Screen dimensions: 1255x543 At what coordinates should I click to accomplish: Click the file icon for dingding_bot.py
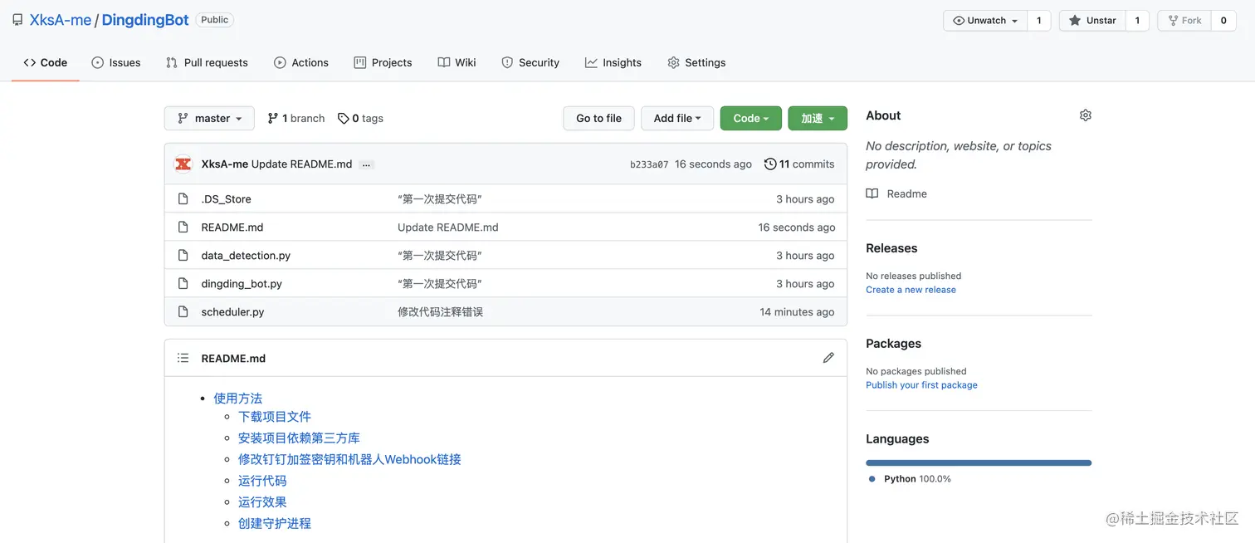[183, 283]
